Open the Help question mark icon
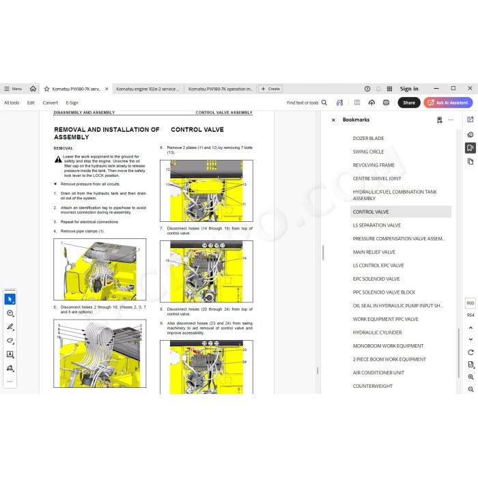Viewport: 478px width, 478px height. pos(367,89)
